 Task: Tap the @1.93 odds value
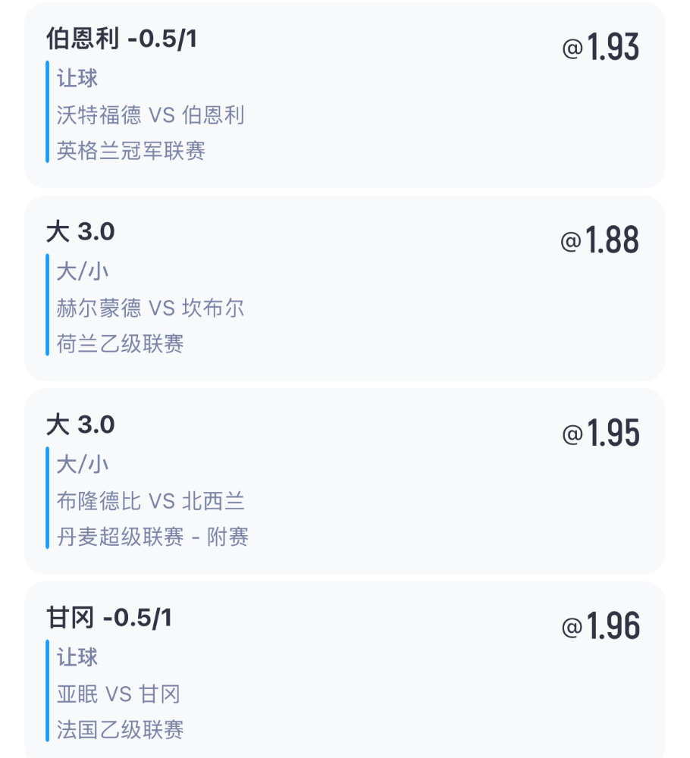click(x=601, y=47)
